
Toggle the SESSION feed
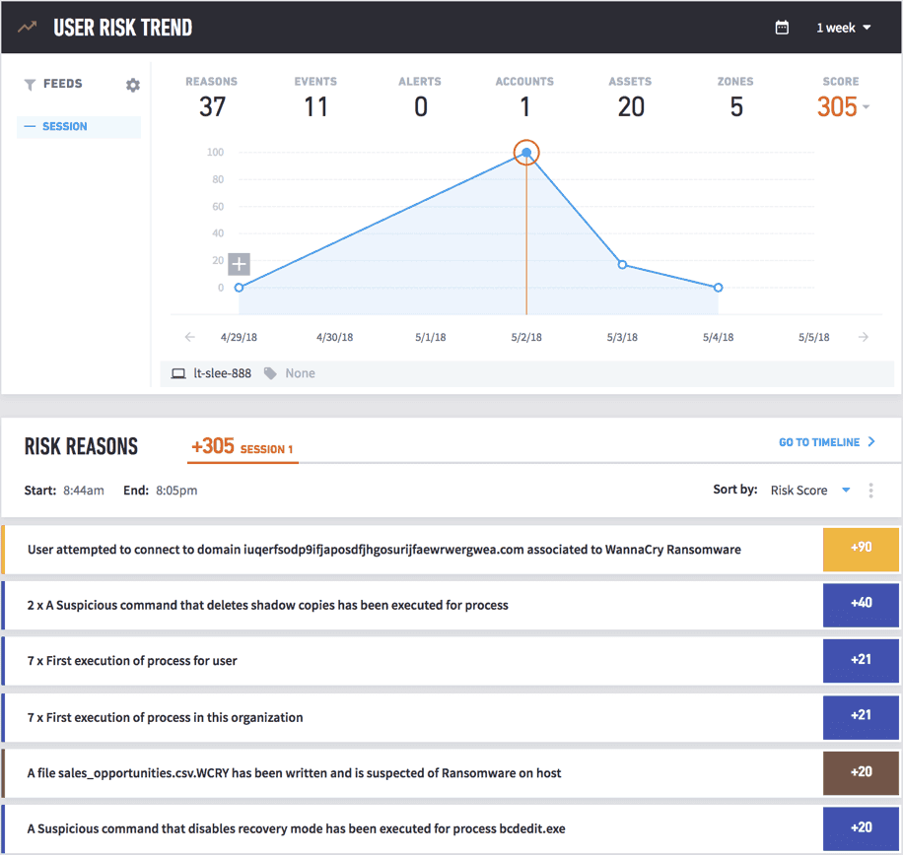click(79, 127)
